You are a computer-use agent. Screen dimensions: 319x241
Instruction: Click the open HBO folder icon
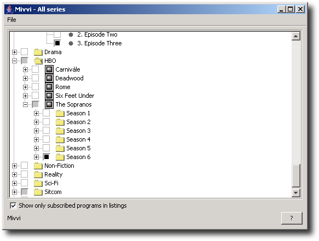pos(38,61)
